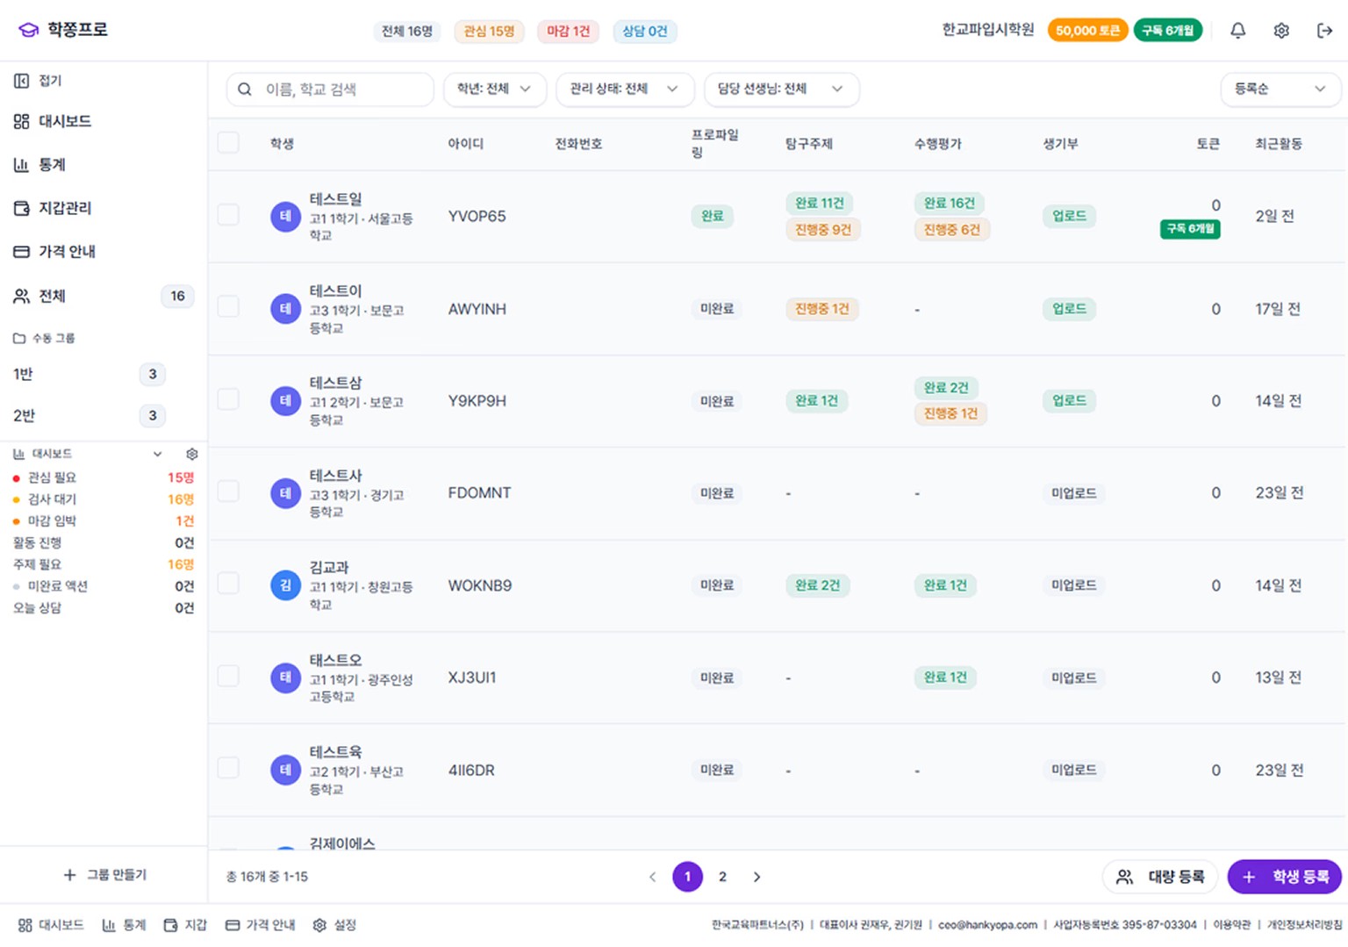Click gear icon in sidebar 대시보드 panel
The image size is (1348, 947).
coord(192,454)
